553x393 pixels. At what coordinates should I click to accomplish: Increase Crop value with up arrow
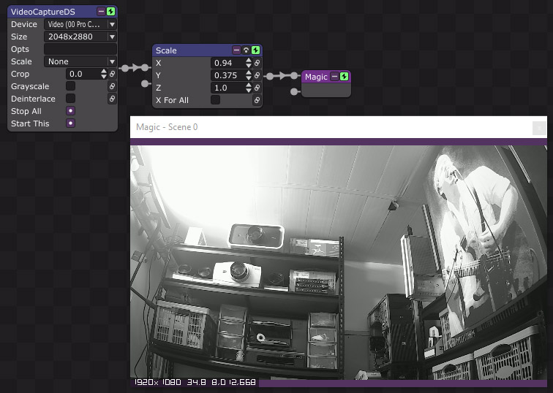[x=104, y=71]
